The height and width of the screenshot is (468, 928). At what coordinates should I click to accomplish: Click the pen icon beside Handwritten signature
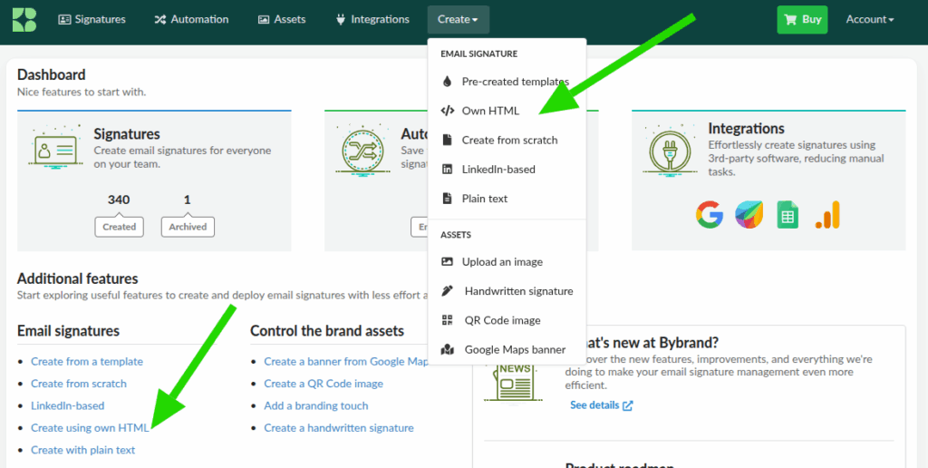click(448, 291)
